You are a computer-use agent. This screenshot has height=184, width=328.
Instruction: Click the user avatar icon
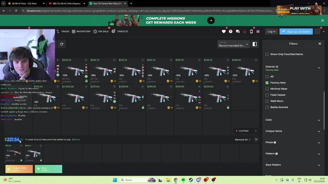tap(317, 31)
